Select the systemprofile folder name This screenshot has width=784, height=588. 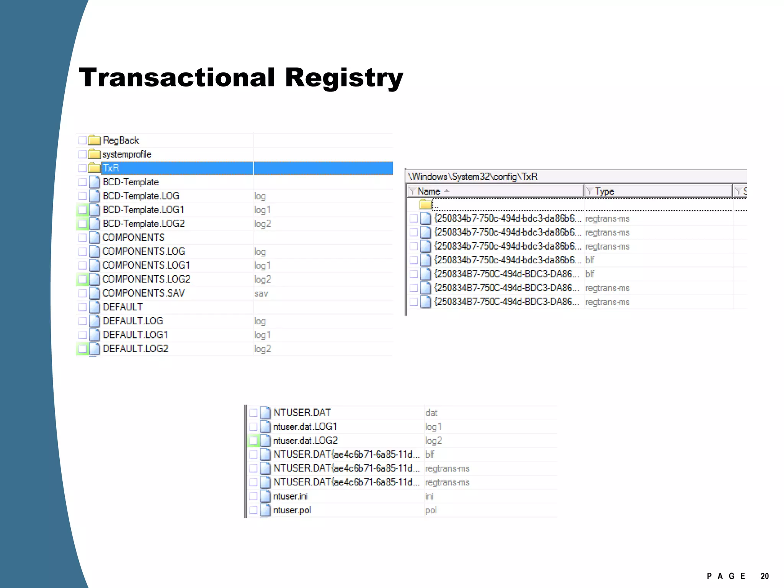[x=127, y=154]
